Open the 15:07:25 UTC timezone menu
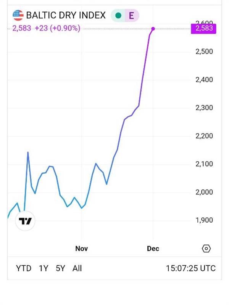Image resolution: width=229 pixels, height=305 pixels. click(190, 268)
